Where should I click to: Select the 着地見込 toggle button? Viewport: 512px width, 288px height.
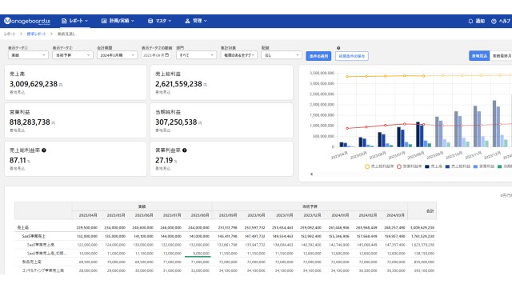[479, 56]
